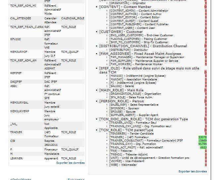This screenshot has height=180, width=220.
Task: Click [CUSTOMER] Customer heading
Action: (x=121, y=32)
